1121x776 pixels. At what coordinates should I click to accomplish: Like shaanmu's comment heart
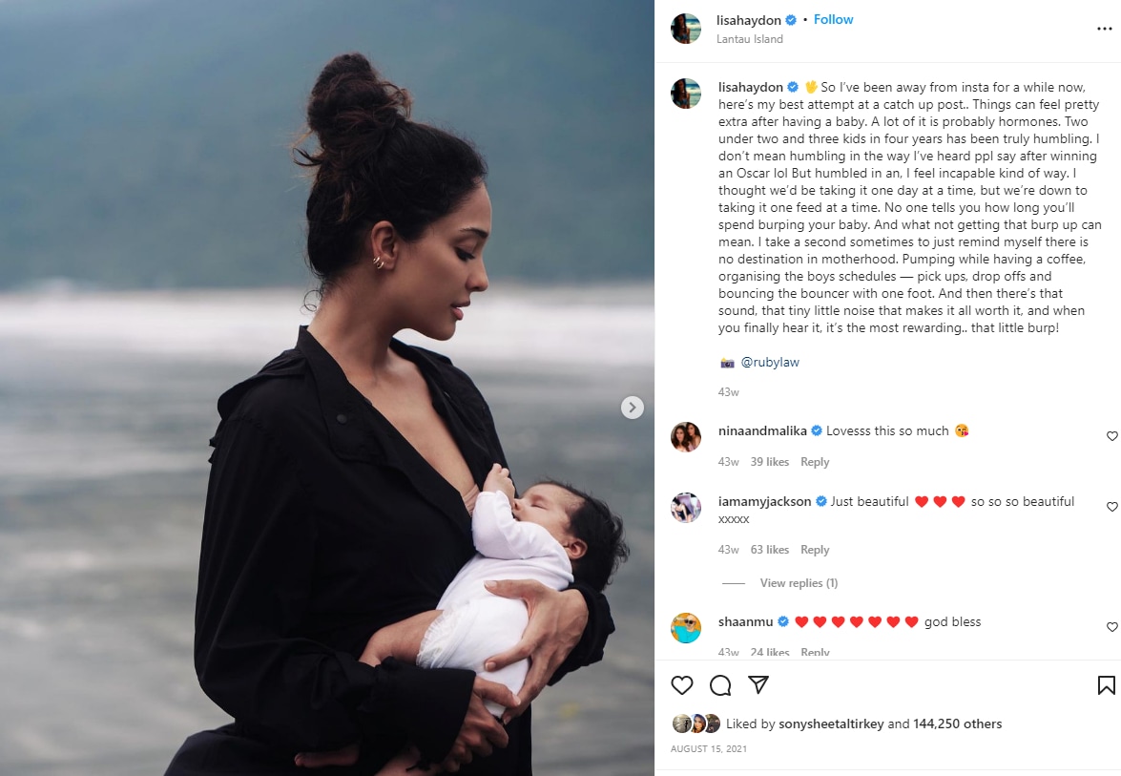pos(1111,627)
